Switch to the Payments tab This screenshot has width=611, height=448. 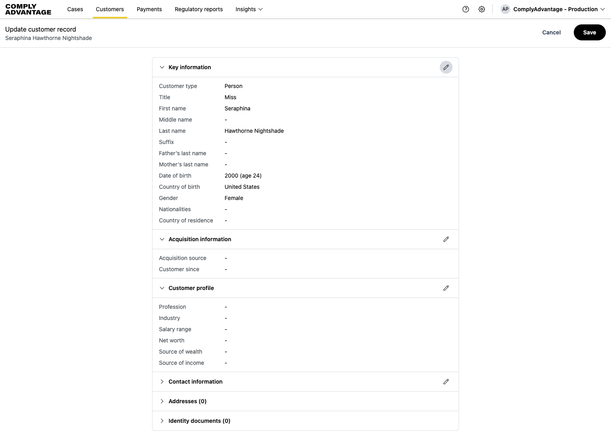coord(149,9)
